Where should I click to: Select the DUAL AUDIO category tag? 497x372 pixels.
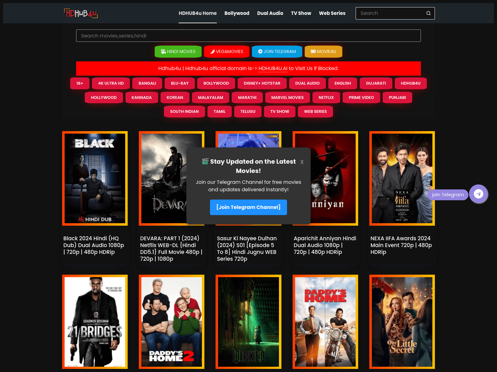308,83
